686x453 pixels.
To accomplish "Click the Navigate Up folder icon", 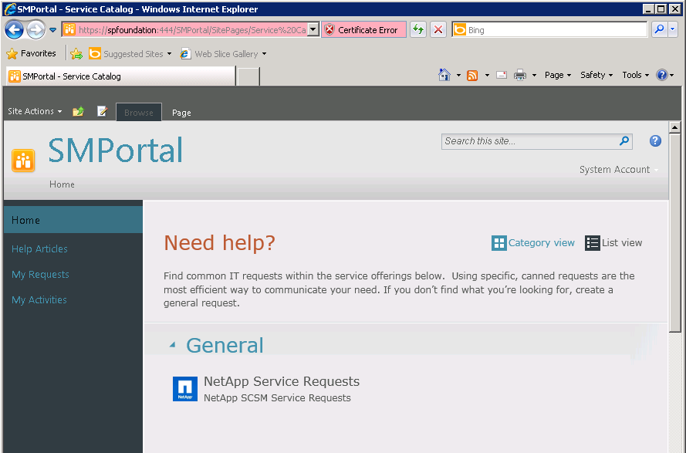I will coord(78,112).
